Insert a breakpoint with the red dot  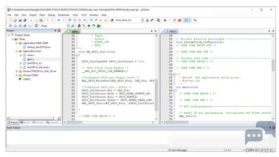(165, 20)
